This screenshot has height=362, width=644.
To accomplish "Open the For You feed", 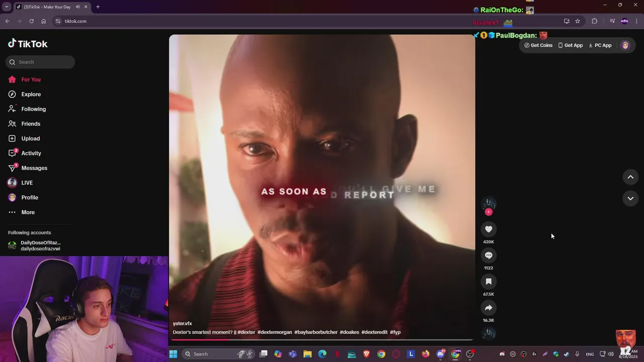I will click(24, 79).
